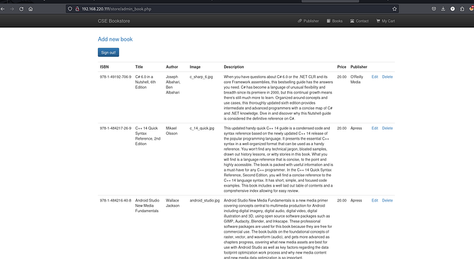The image size is (474, 259).
Task: Reload the page with refresh icon
Action: click(x=21, y=9)
